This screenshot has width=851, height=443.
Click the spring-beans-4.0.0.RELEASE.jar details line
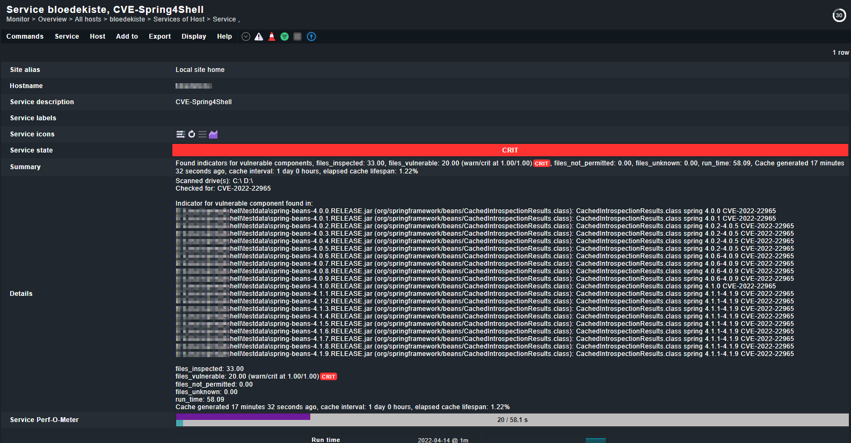[x=476, y=211]
